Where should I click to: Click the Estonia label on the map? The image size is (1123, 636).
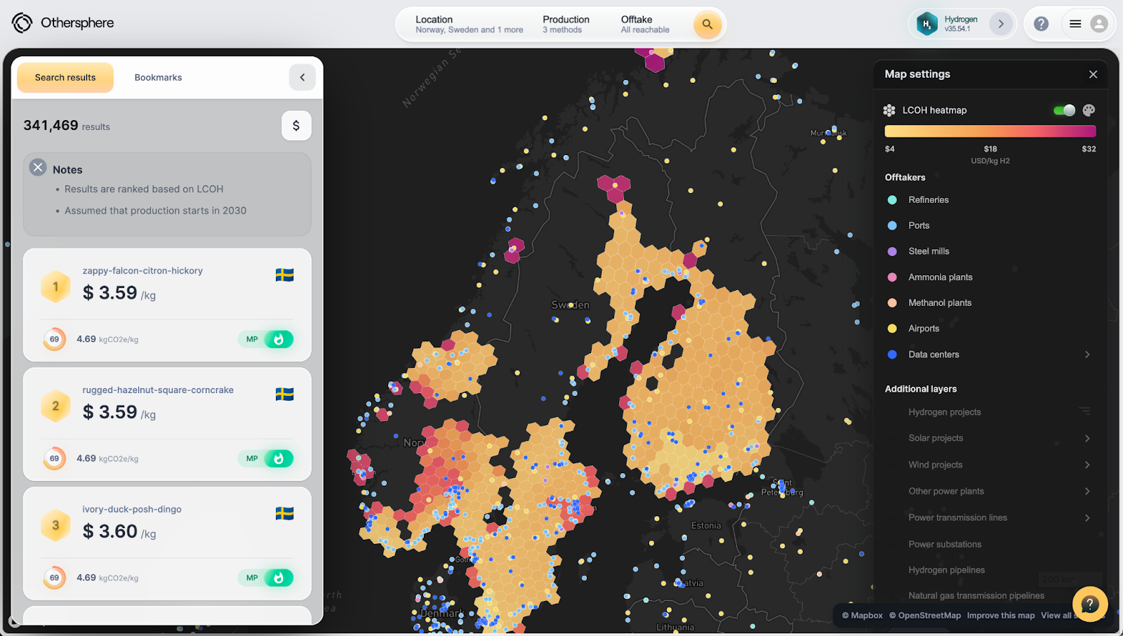pyautogui.click(x=706, y=526)
